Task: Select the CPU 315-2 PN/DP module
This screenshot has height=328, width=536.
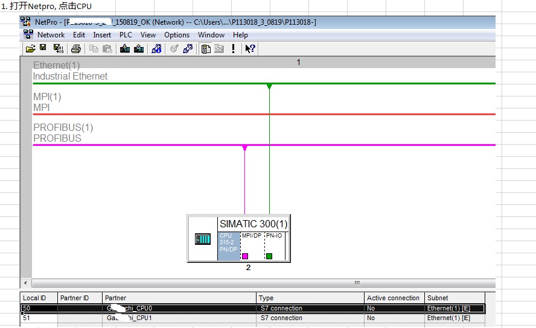Action: pyautogui.click(x=229, y=246)
